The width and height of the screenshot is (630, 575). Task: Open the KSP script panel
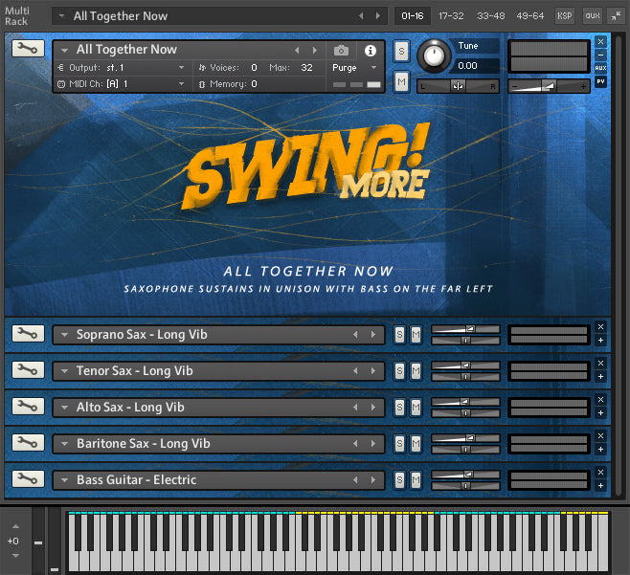coord(565,15)
